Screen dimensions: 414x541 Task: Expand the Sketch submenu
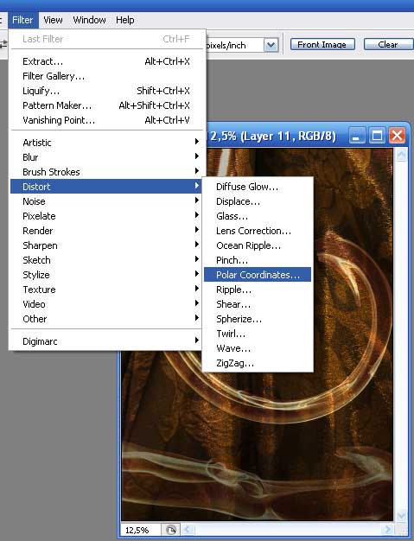[x=106, y=260]
